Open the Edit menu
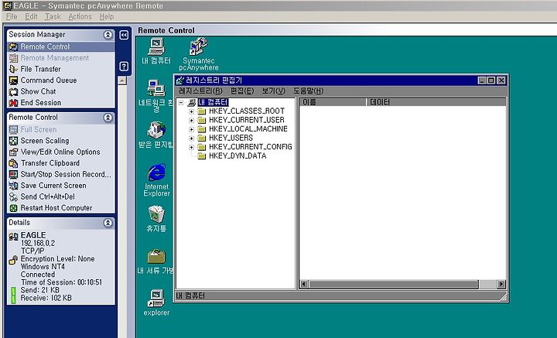 pos(31,17)
